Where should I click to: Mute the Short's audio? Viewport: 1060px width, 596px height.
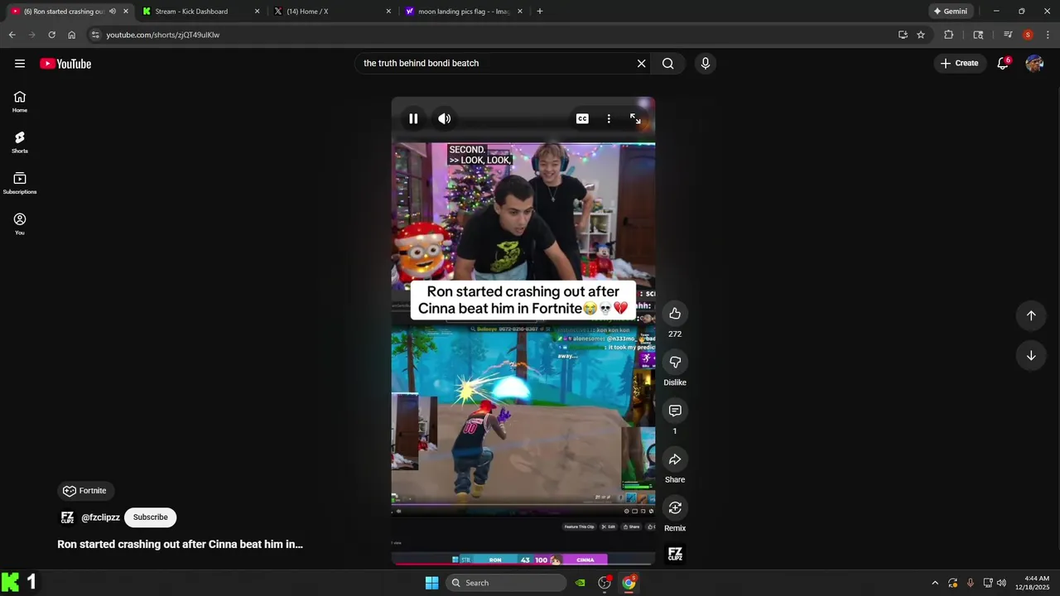(x=445, y=118)
